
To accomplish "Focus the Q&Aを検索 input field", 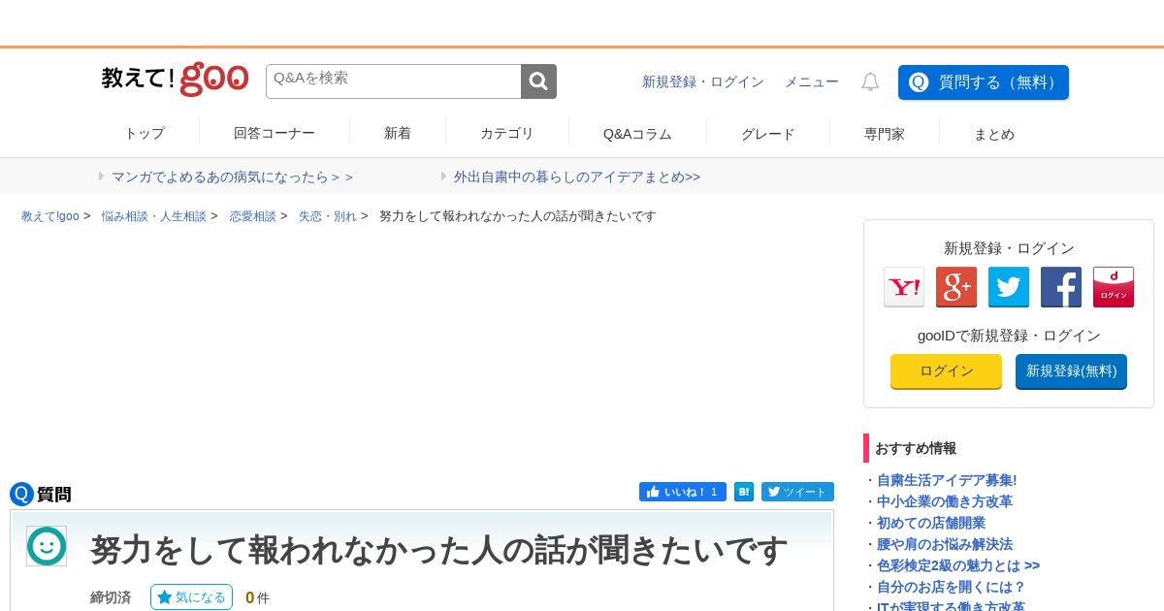I will [394, 81].
